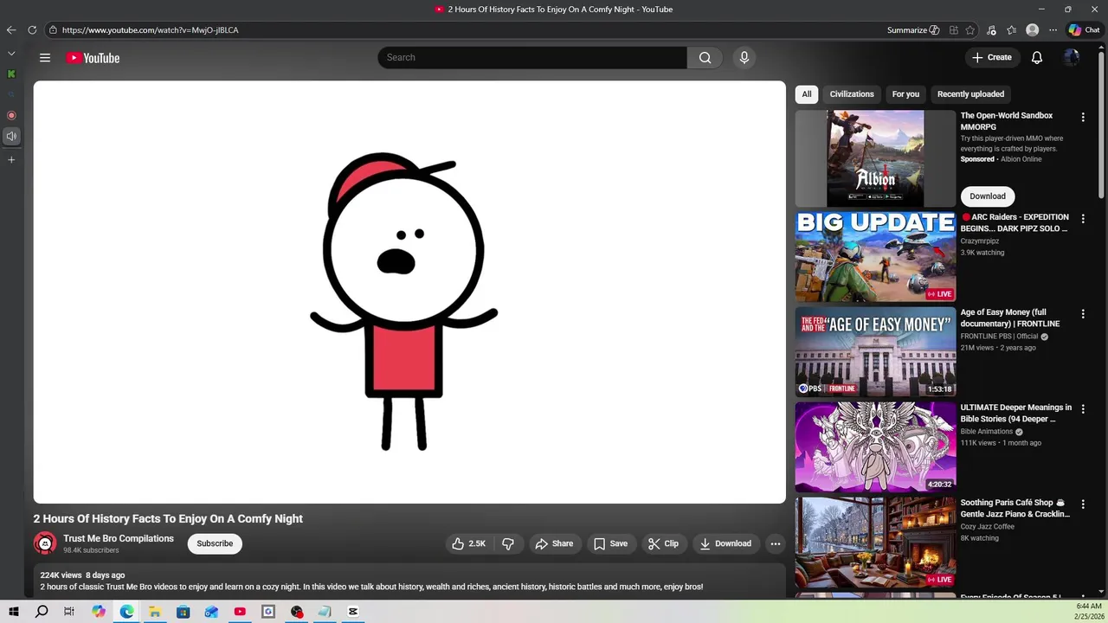
Task: Open the YouTube guide hamburger menu
Action: (x=45, y=58)
